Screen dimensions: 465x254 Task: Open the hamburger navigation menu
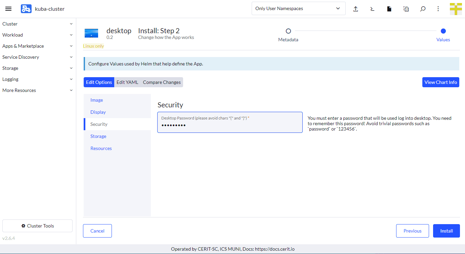click(8, 9)
